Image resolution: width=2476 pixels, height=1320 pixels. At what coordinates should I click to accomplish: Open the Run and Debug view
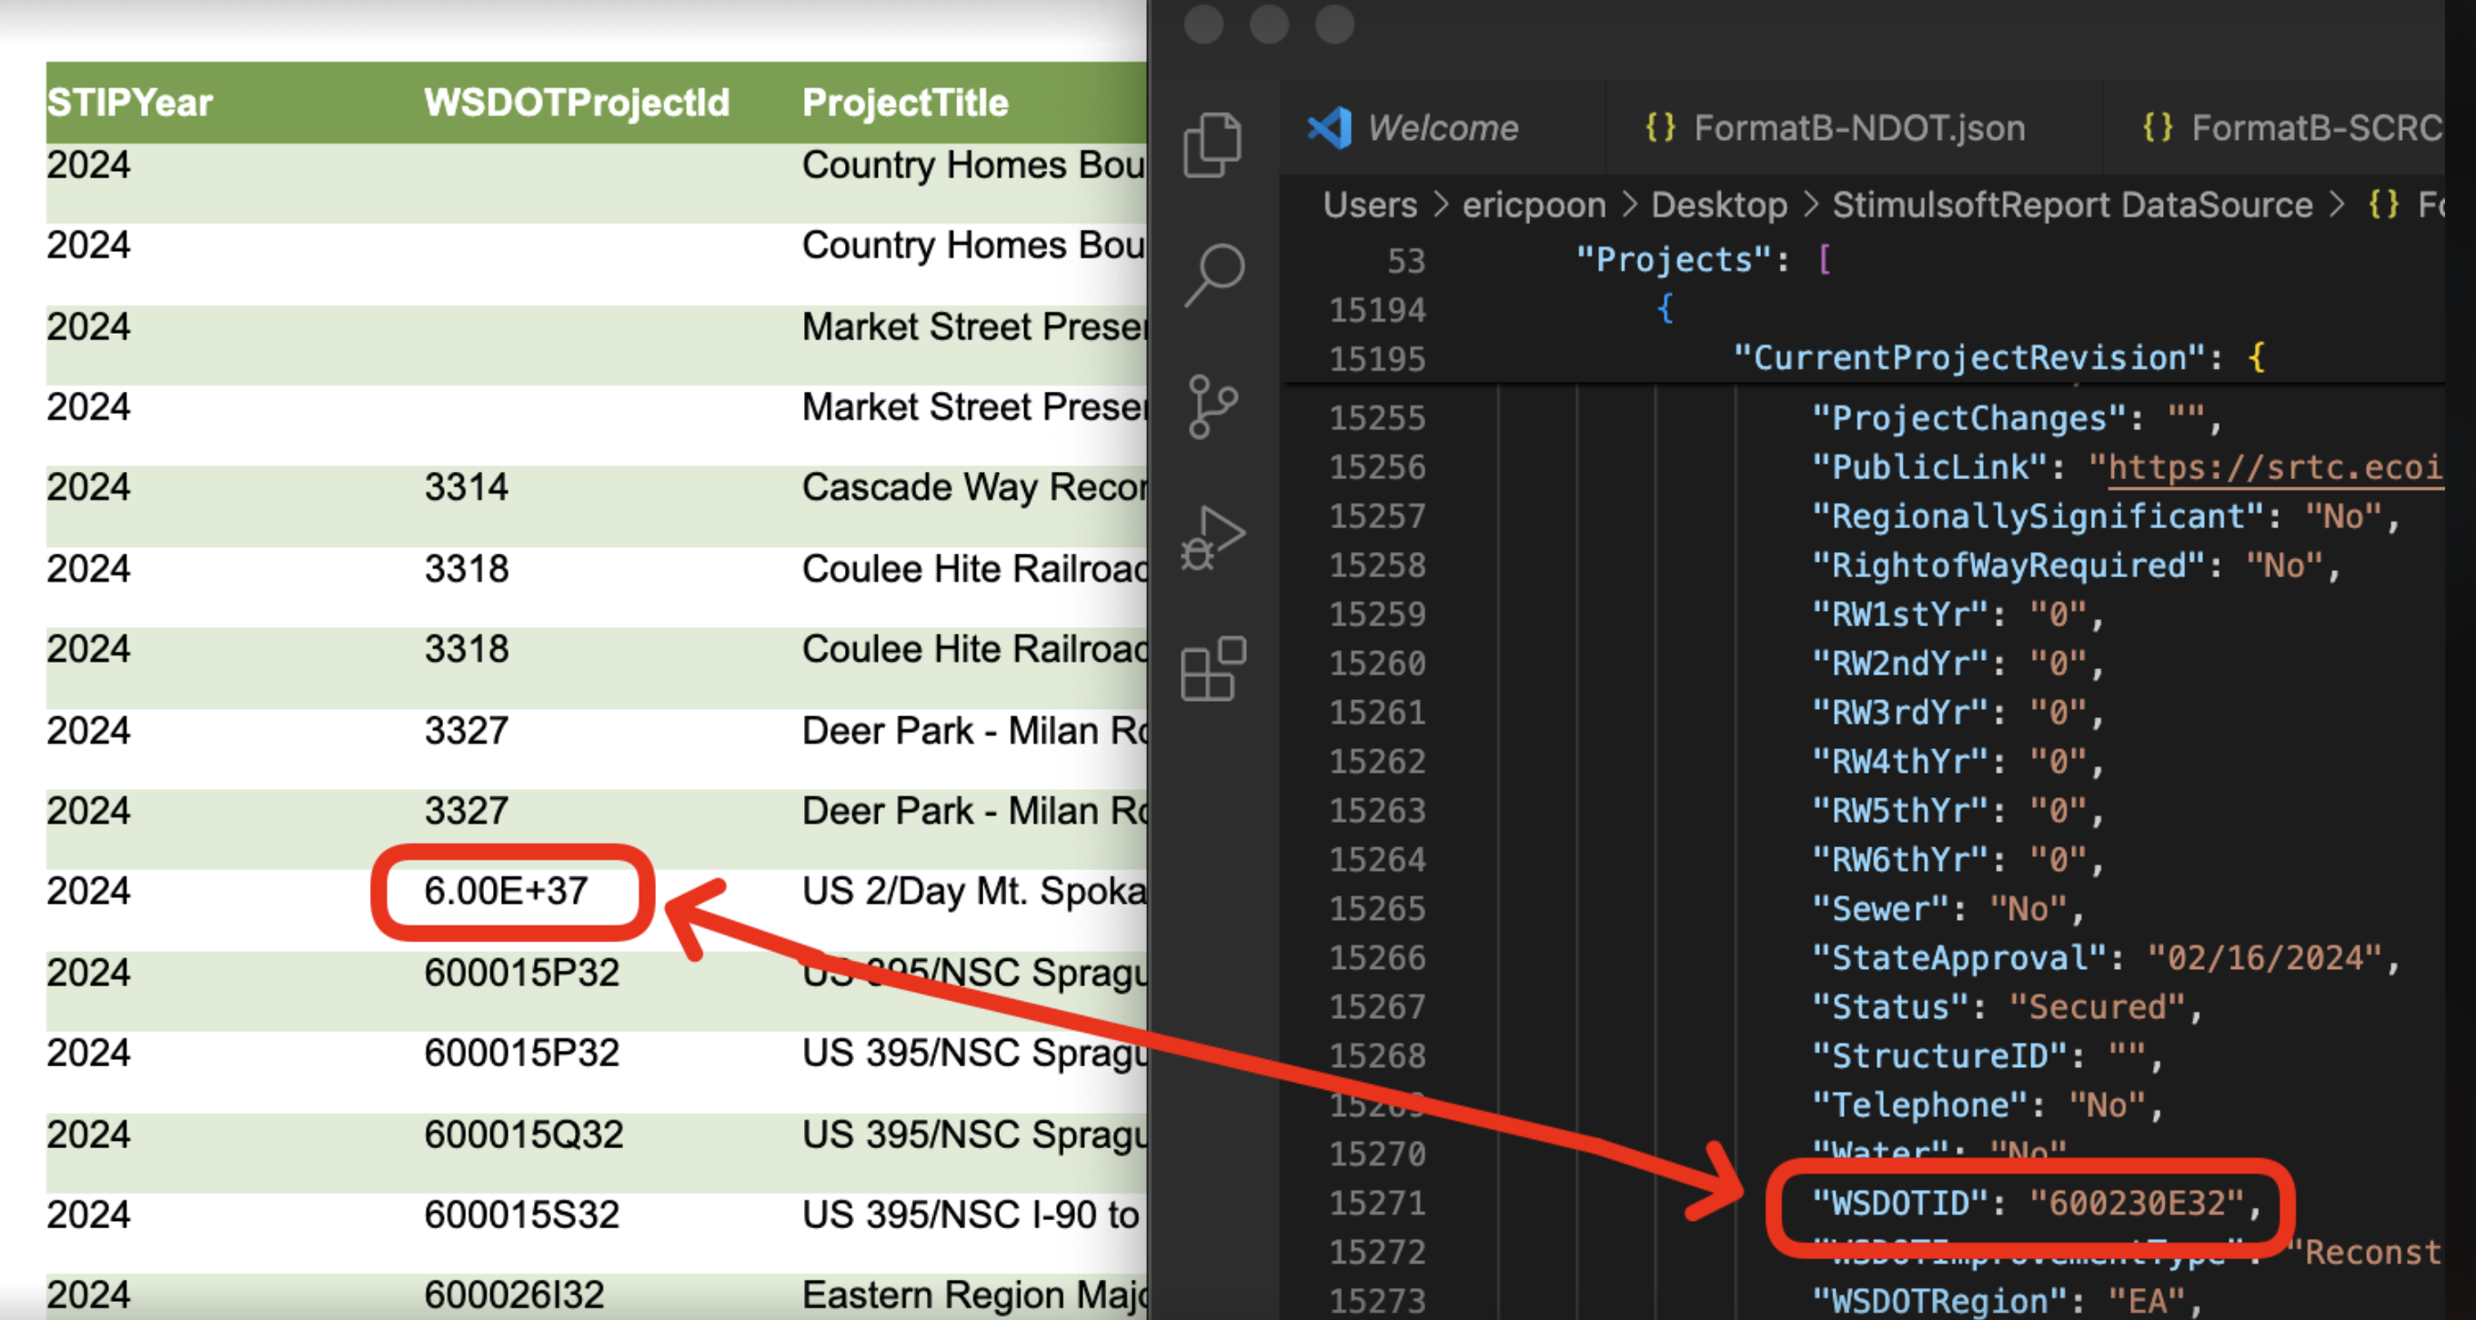[x=1213, y=537]
